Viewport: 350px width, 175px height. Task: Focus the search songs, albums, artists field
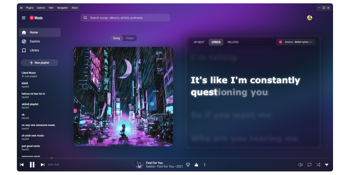pos(125,18)
